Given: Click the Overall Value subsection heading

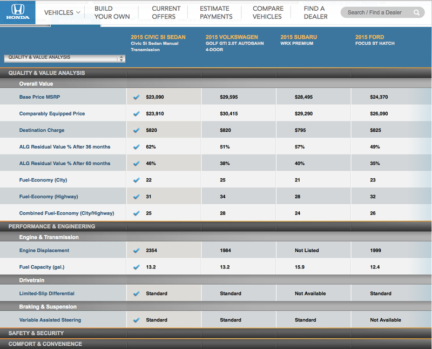Looking at the screenshot, I should click(36, 84).
